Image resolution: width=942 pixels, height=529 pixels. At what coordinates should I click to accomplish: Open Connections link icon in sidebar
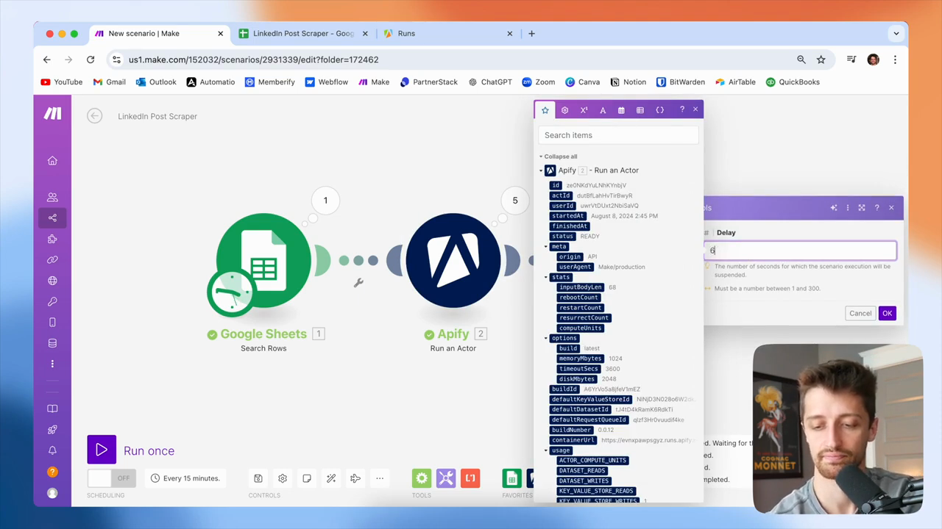[52, 259]
